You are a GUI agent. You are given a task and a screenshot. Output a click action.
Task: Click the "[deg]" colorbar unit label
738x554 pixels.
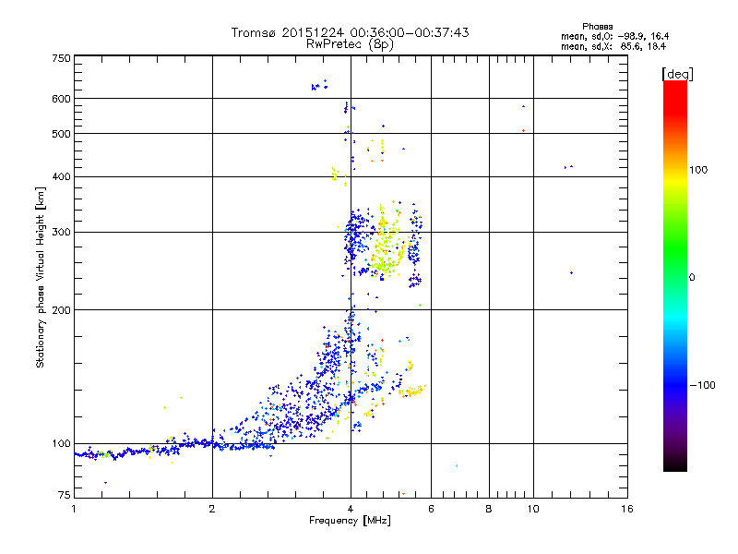coord(677,74)
